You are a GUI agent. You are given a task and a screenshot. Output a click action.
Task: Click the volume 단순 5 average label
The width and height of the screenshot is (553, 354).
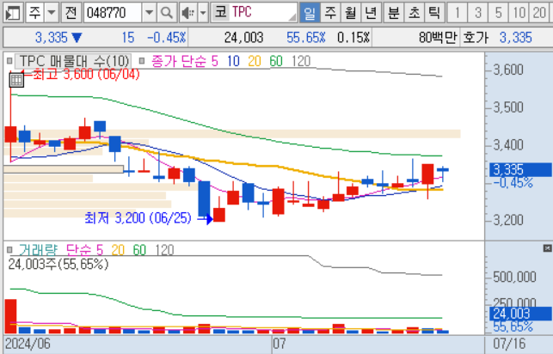pyautogui.click(x=84, y=250)
